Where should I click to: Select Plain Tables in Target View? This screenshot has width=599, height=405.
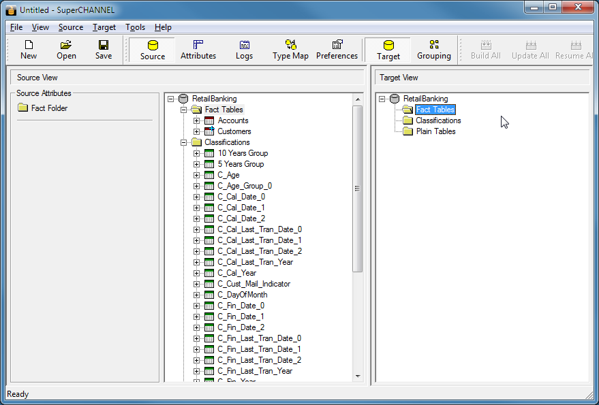(435, 131)
